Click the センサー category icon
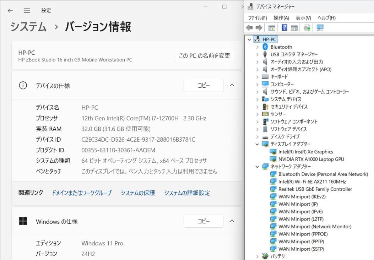 pyautogui.click(x=265, y=114)
